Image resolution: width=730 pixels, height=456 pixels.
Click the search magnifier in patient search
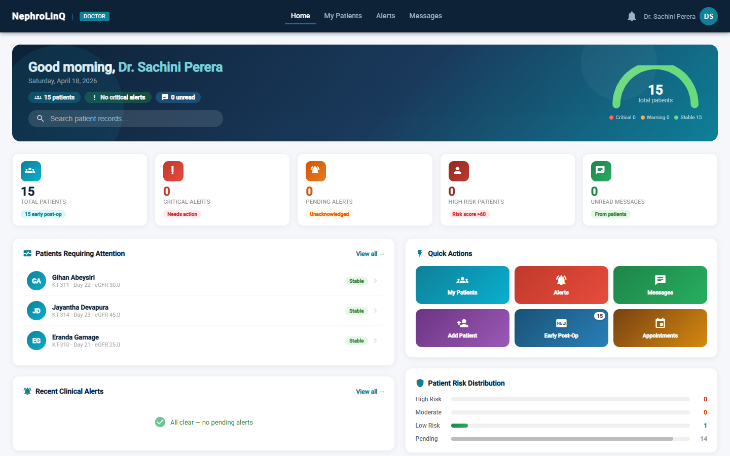[41, 118]
